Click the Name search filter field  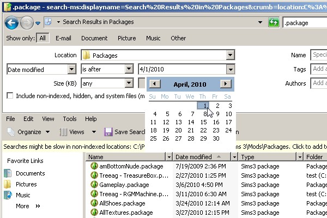tap(318, 55)
